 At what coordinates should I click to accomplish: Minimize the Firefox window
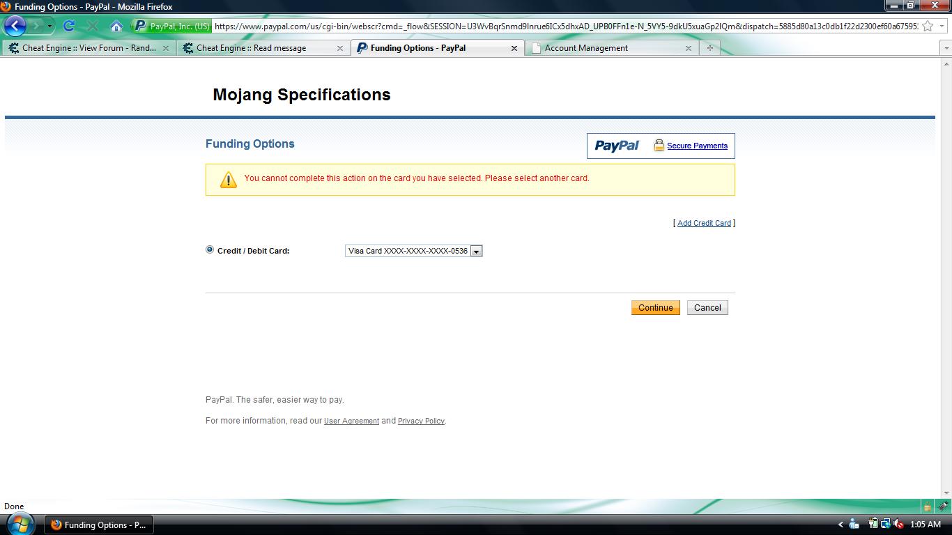894,6
